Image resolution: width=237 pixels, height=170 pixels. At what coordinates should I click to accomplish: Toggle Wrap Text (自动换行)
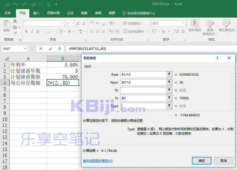point(132,23)
